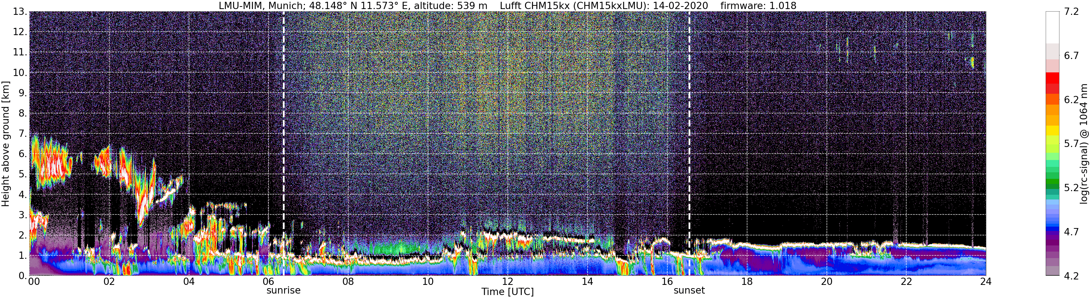1091x299 pixels.
Task: Click the y-axis tick label '7.'
Action: (x=23, y=134)
